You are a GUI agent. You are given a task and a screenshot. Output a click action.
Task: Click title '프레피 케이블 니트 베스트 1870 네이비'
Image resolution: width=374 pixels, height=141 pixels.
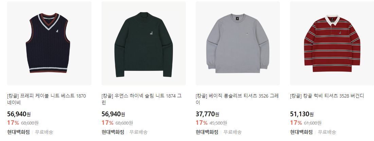(x=47, y=99)
